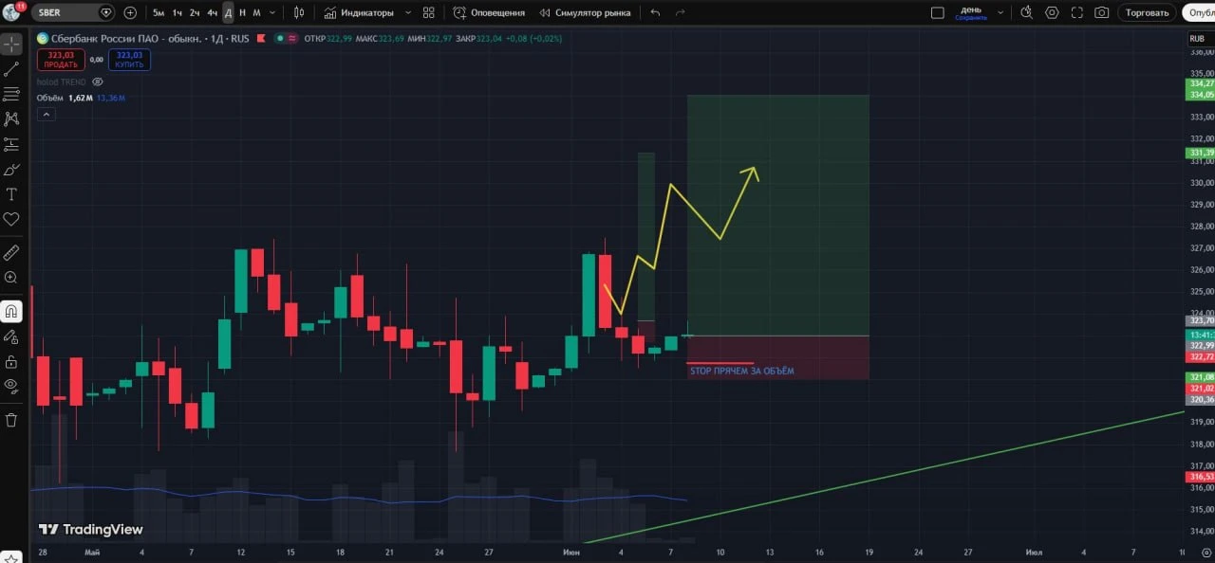Open the candlestick chart type selector
Image resolution: width=1215 pixels, height=563 pixels.
[299, 12]
